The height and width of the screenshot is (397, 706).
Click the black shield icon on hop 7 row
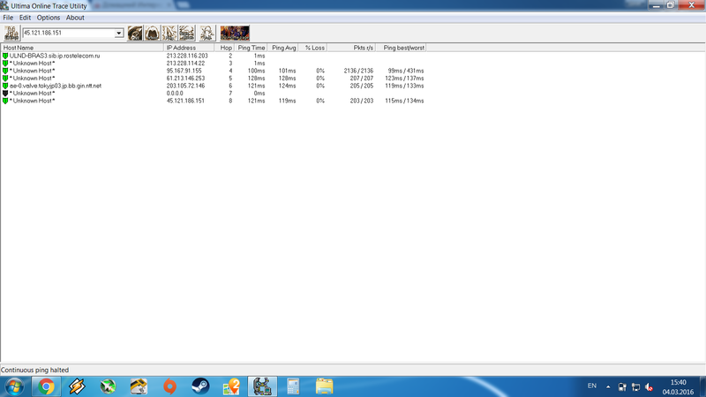[5, 94]
